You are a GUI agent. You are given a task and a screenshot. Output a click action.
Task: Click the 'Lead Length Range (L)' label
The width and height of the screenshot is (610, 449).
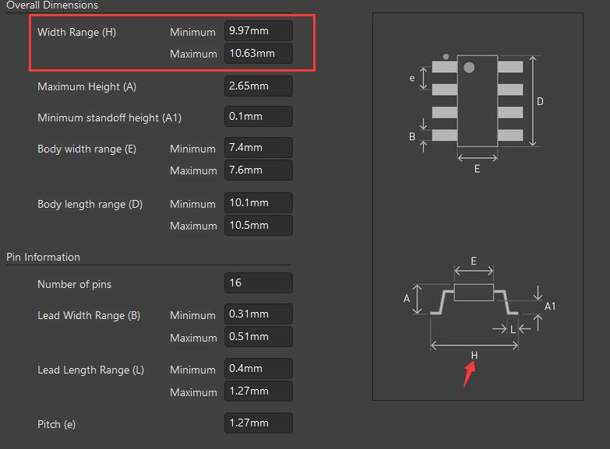90,370
